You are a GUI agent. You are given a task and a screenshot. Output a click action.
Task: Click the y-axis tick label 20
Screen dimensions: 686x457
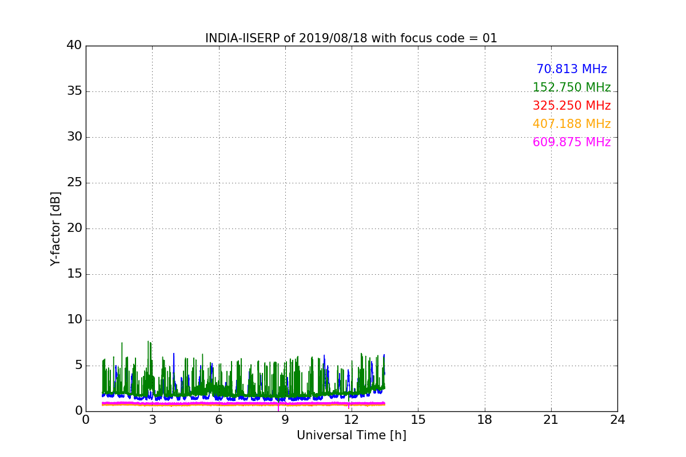[74, 228]
